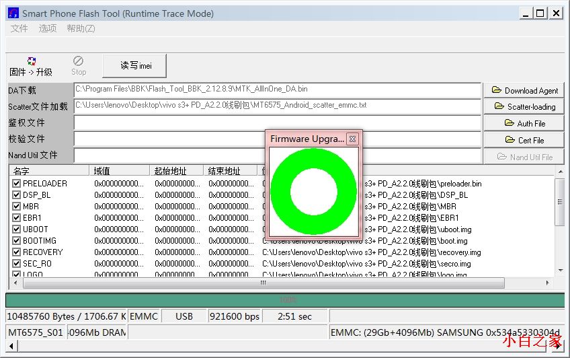The image size is (570, 358).
Task: Open Auth File browse button
Action: (524, 123)
